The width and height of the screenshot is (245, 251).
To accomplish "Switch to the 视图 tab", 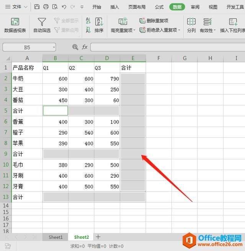I will (213, 7).
